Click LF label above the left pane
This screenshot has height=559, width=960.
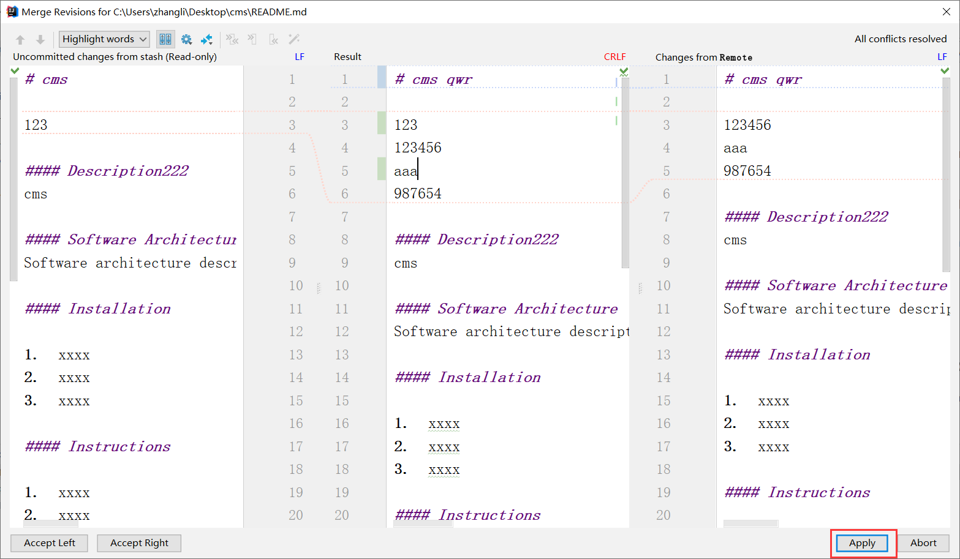(300, 56)
